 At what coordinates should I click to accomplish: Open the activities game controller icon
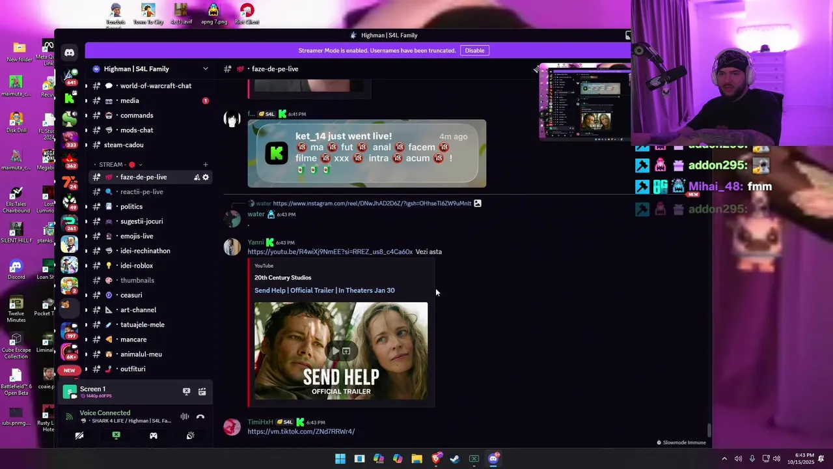point(154,436)
